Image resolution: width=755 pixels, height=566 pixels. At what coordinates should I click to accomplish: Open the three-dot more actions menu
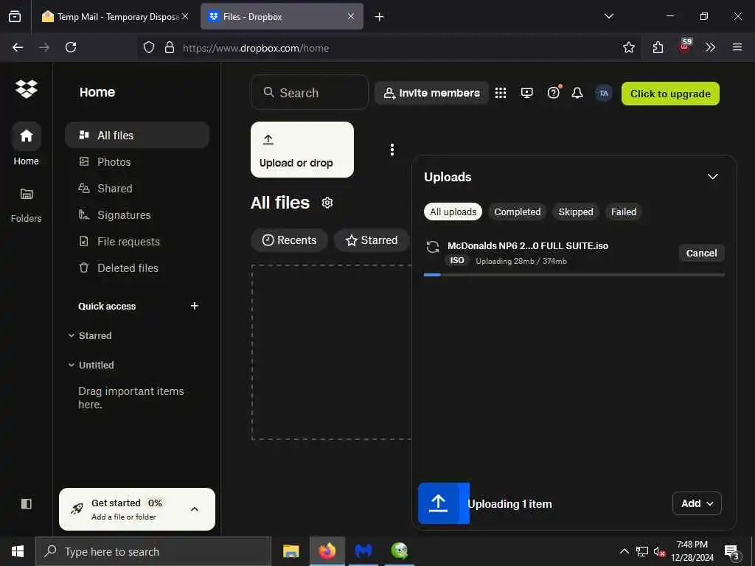392,150
